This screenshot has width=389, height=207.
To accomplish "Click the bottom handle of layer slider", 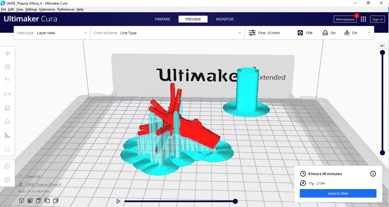I will coord(382,153).
